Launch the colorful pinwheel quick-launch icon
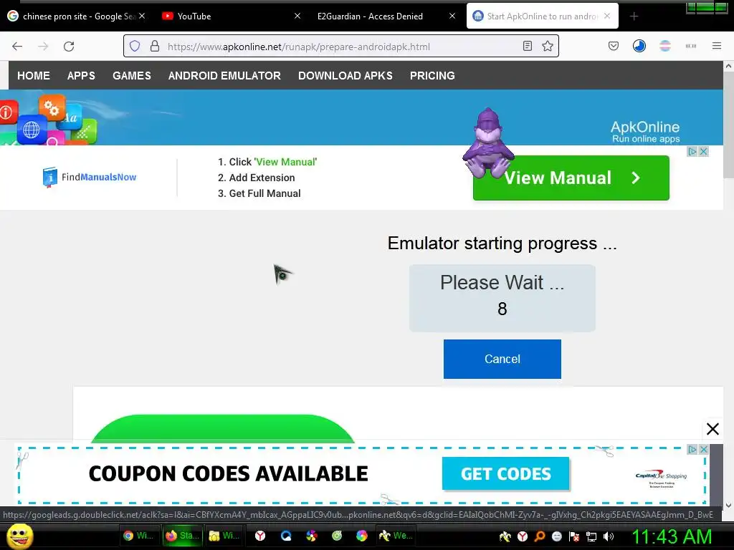Viewport: 734px width, 550px height. coord(311,536)
